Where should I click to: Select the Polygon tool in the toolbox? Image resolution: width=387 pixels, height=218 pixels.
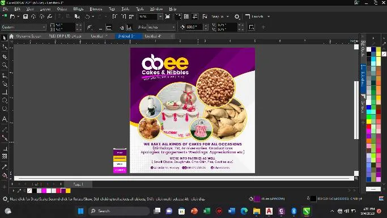(5, 109)
